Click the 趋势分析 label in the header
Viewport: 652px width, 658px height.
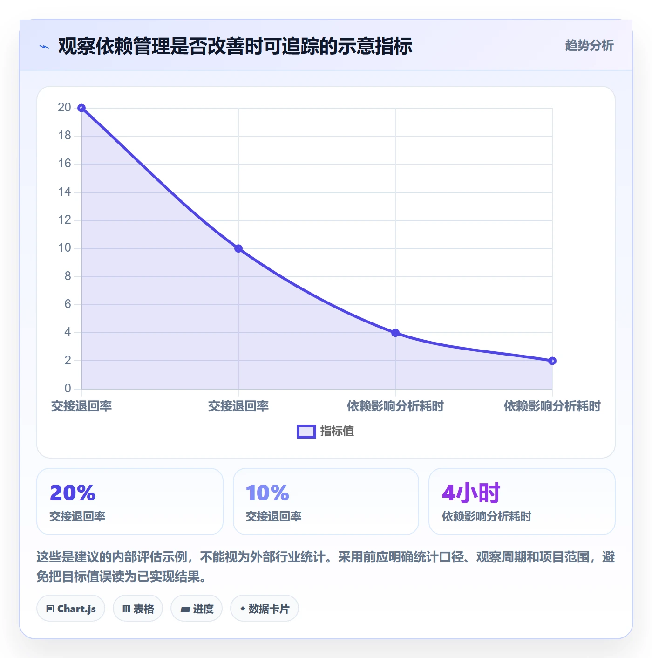click(589, 45)
